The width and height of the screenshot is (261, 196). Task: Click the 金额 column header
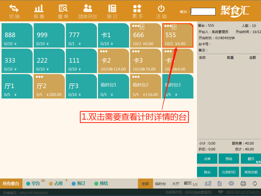[x=253, y=58]
